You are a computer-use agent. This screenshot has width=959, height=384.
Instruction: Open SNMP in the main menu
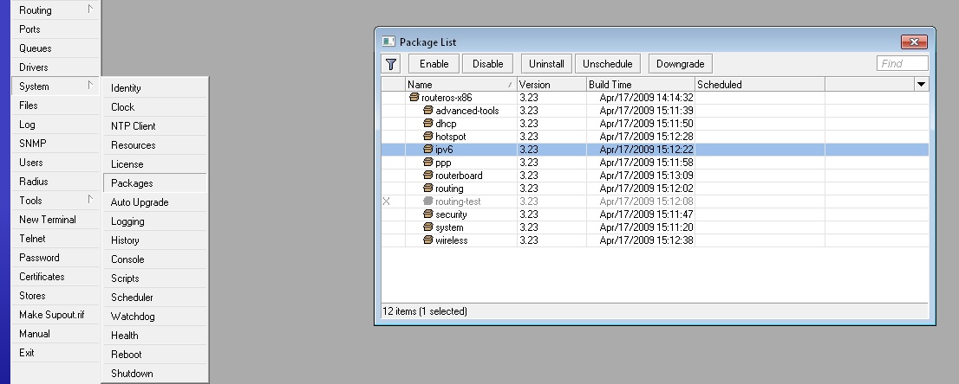55,144
